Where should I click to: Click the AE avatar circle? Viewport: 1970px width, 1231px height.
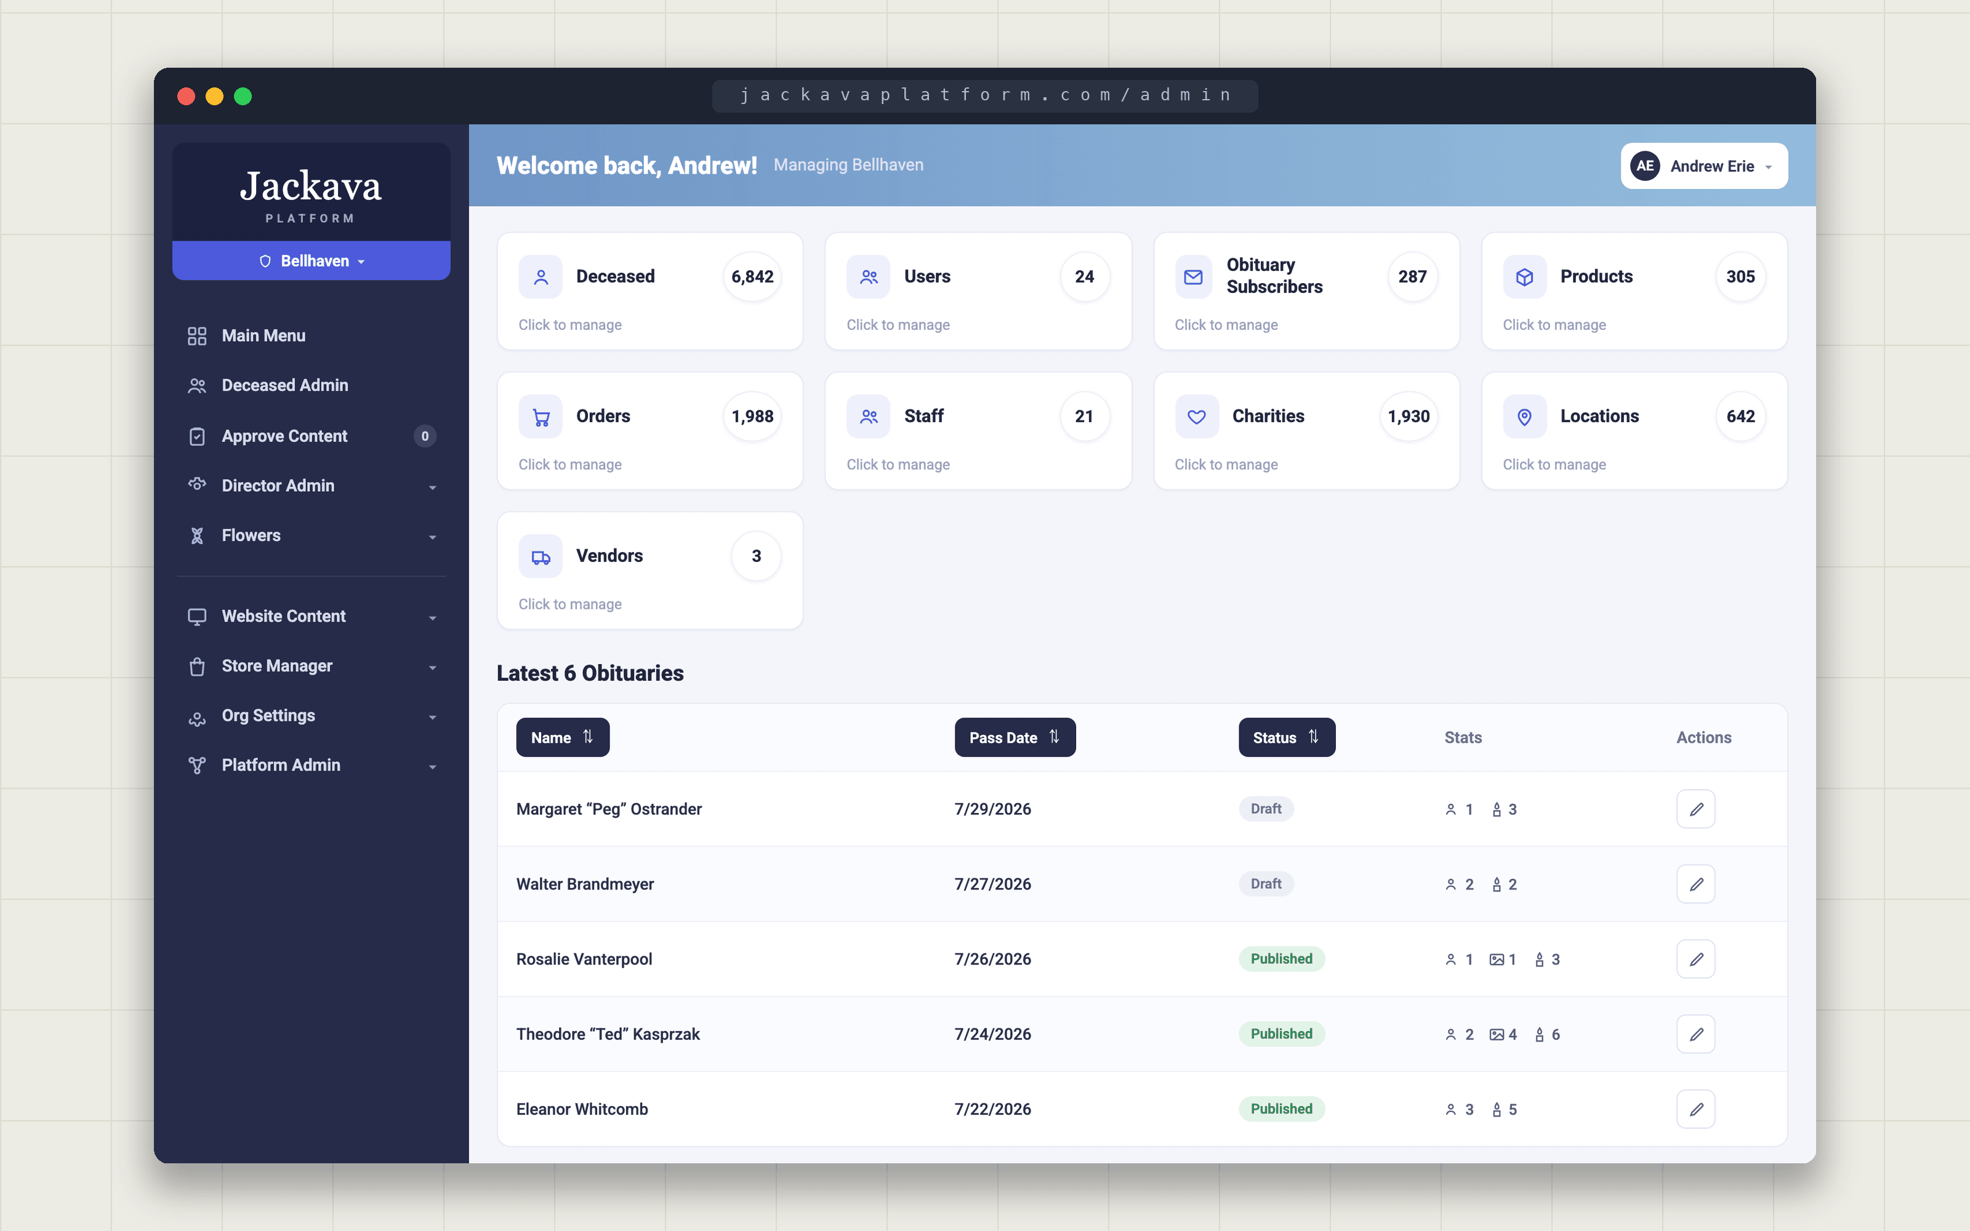point(1645,166)
